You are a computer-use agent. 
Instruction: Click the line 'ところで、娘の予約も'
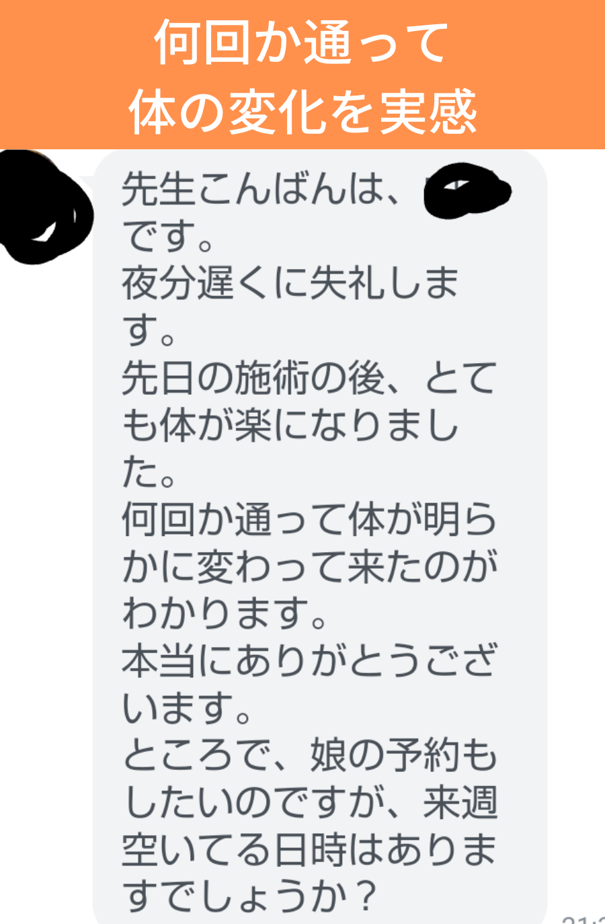309,755
